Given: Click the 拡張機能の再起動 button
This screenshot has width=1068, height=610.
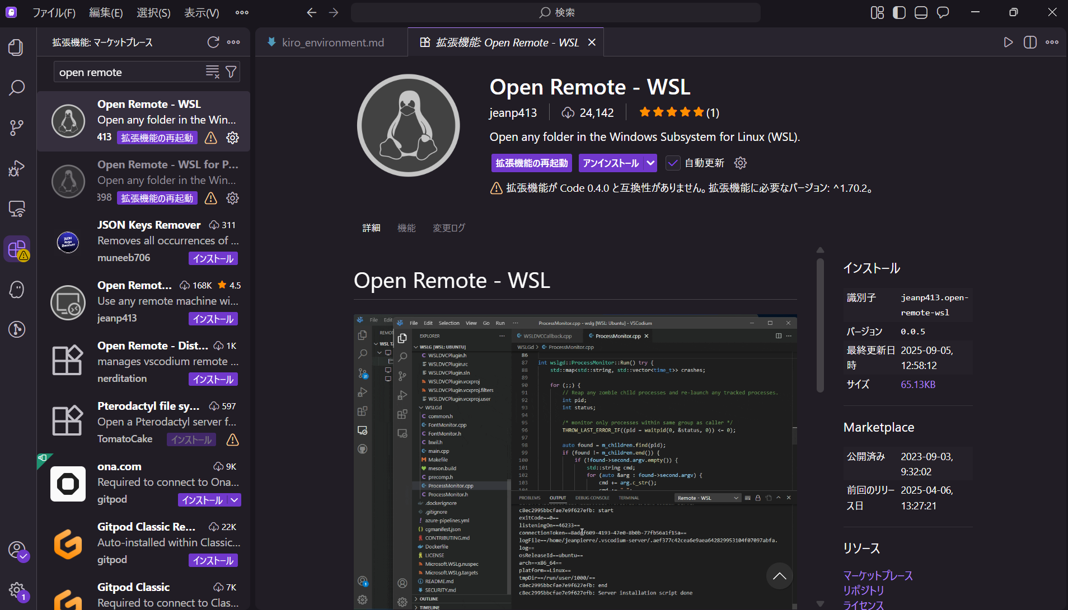Looking at the screenshot, I should tap(532, 163).
